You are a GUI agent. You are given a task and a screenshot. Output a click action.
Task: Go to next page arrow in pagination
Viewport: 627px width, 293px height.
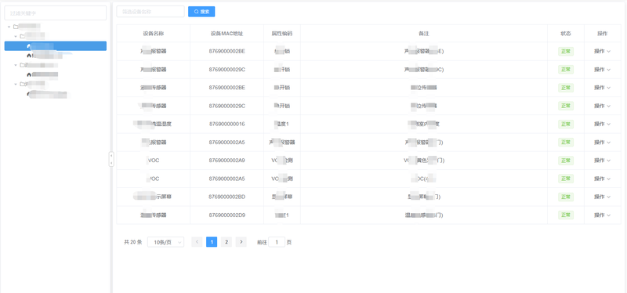point(241,242)
